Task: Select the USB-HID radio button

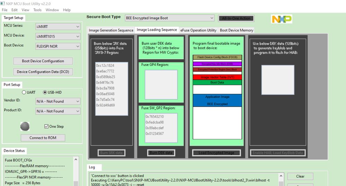Action: click(45, 92)
